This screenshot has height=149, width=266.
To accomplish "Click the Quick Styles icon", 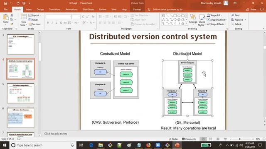I will pyautogui.click(x=202, y=20).
